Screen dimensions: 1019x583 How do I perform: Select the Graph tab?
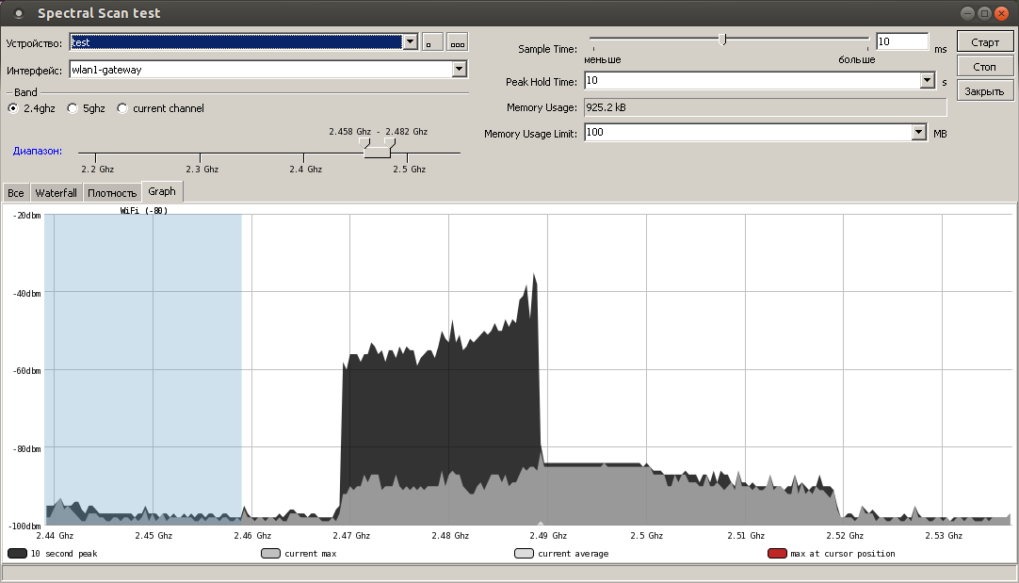coord(162,191)
